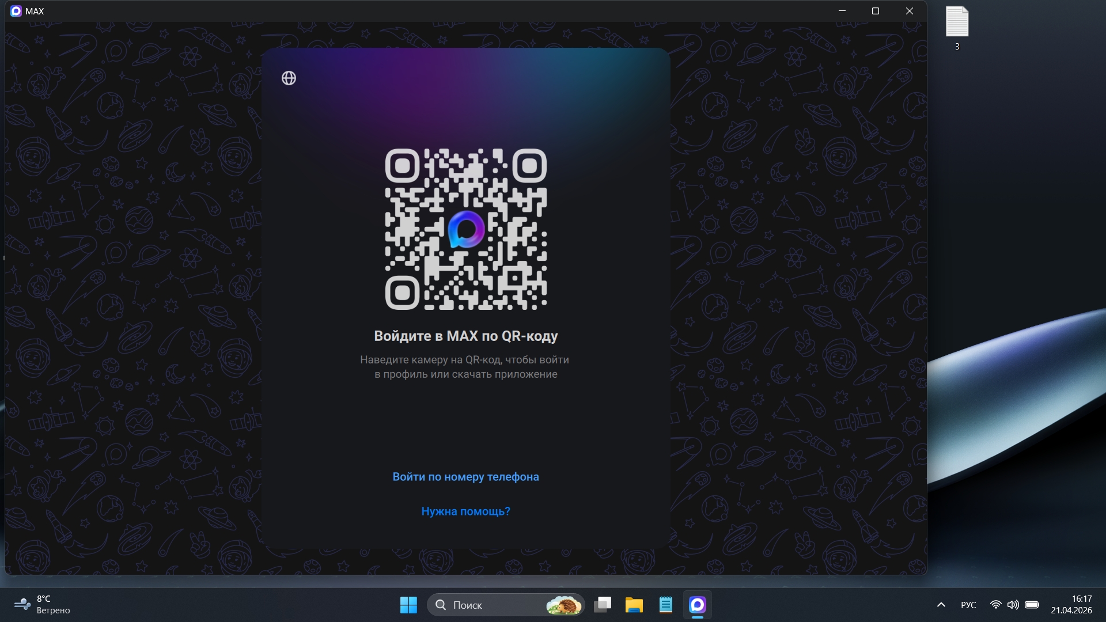Screen dimensions: 1106x622
Task: Click the instruction text "Наведите камеру на QR-код"
Action: point(431,360)
